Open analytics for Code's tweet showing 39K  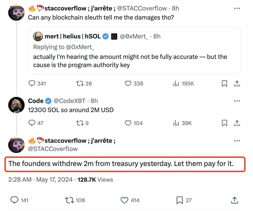[x=180, y=123]
